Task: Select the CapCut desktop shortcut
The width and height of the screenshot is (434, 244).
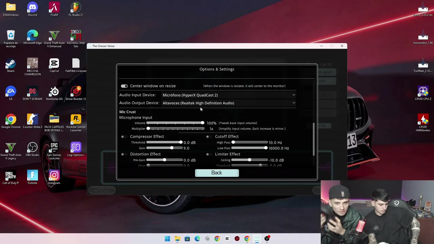Action: [x=54, y=66]
